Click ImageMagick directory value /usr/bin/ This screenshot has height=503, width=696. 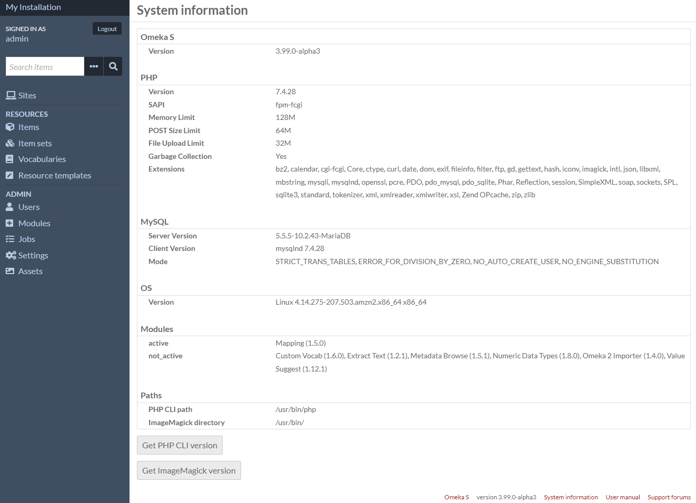pos(290,422)
